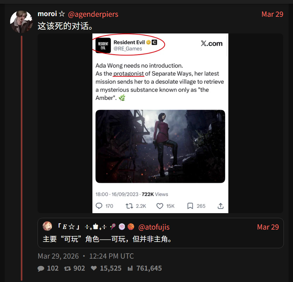Open the @agenderpiers handle link
This screenshot has height=282, width=293.
(x=93, y=14)
